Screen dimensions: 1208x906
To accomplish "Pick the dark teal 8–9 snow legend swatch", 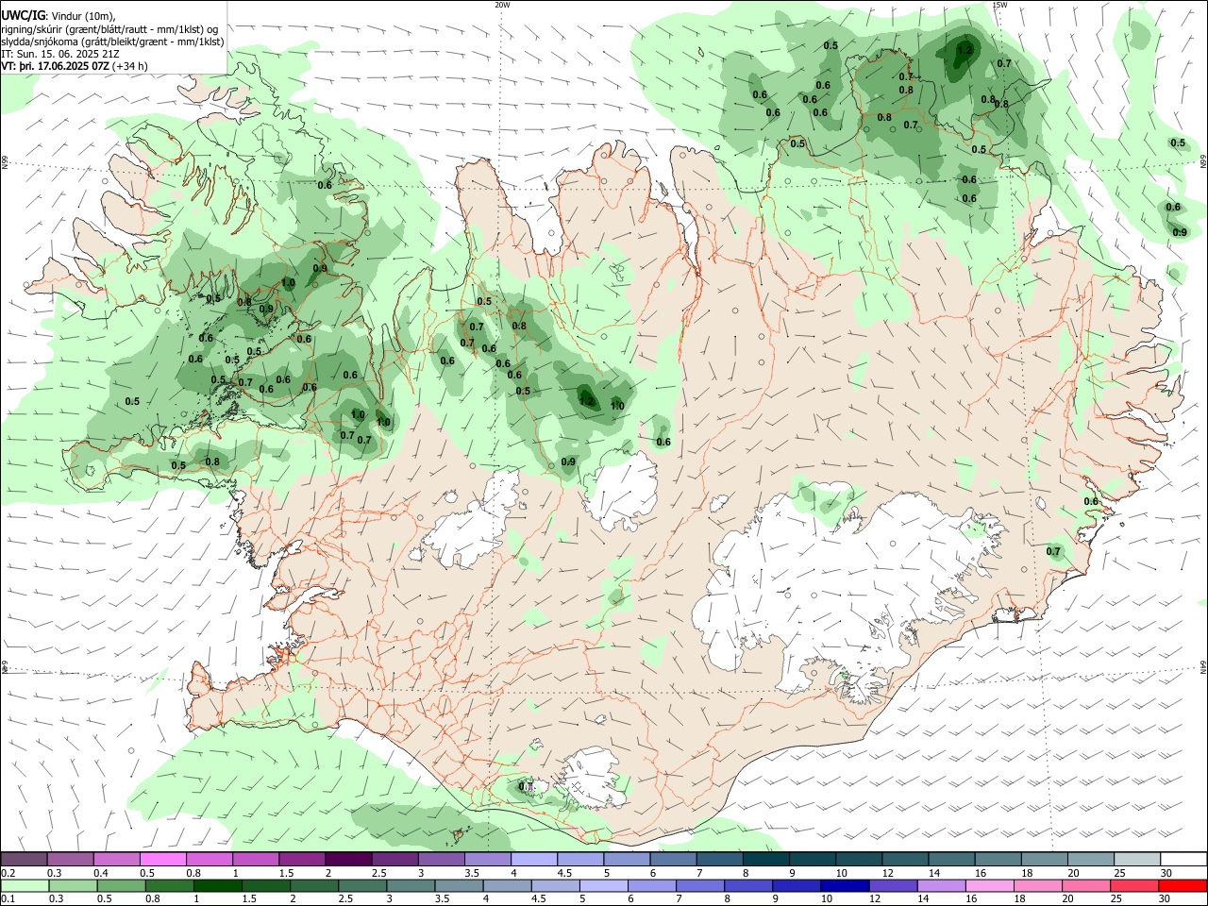I will click(x=766, y=860).
